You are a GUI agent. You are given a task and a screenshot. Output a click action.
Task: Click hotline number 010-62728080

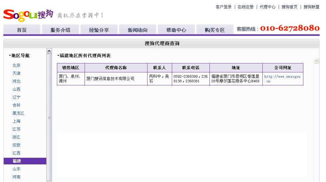(290, 28)
